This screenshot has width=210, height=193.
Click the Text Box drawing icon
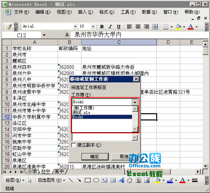click(x=105, y=180)
